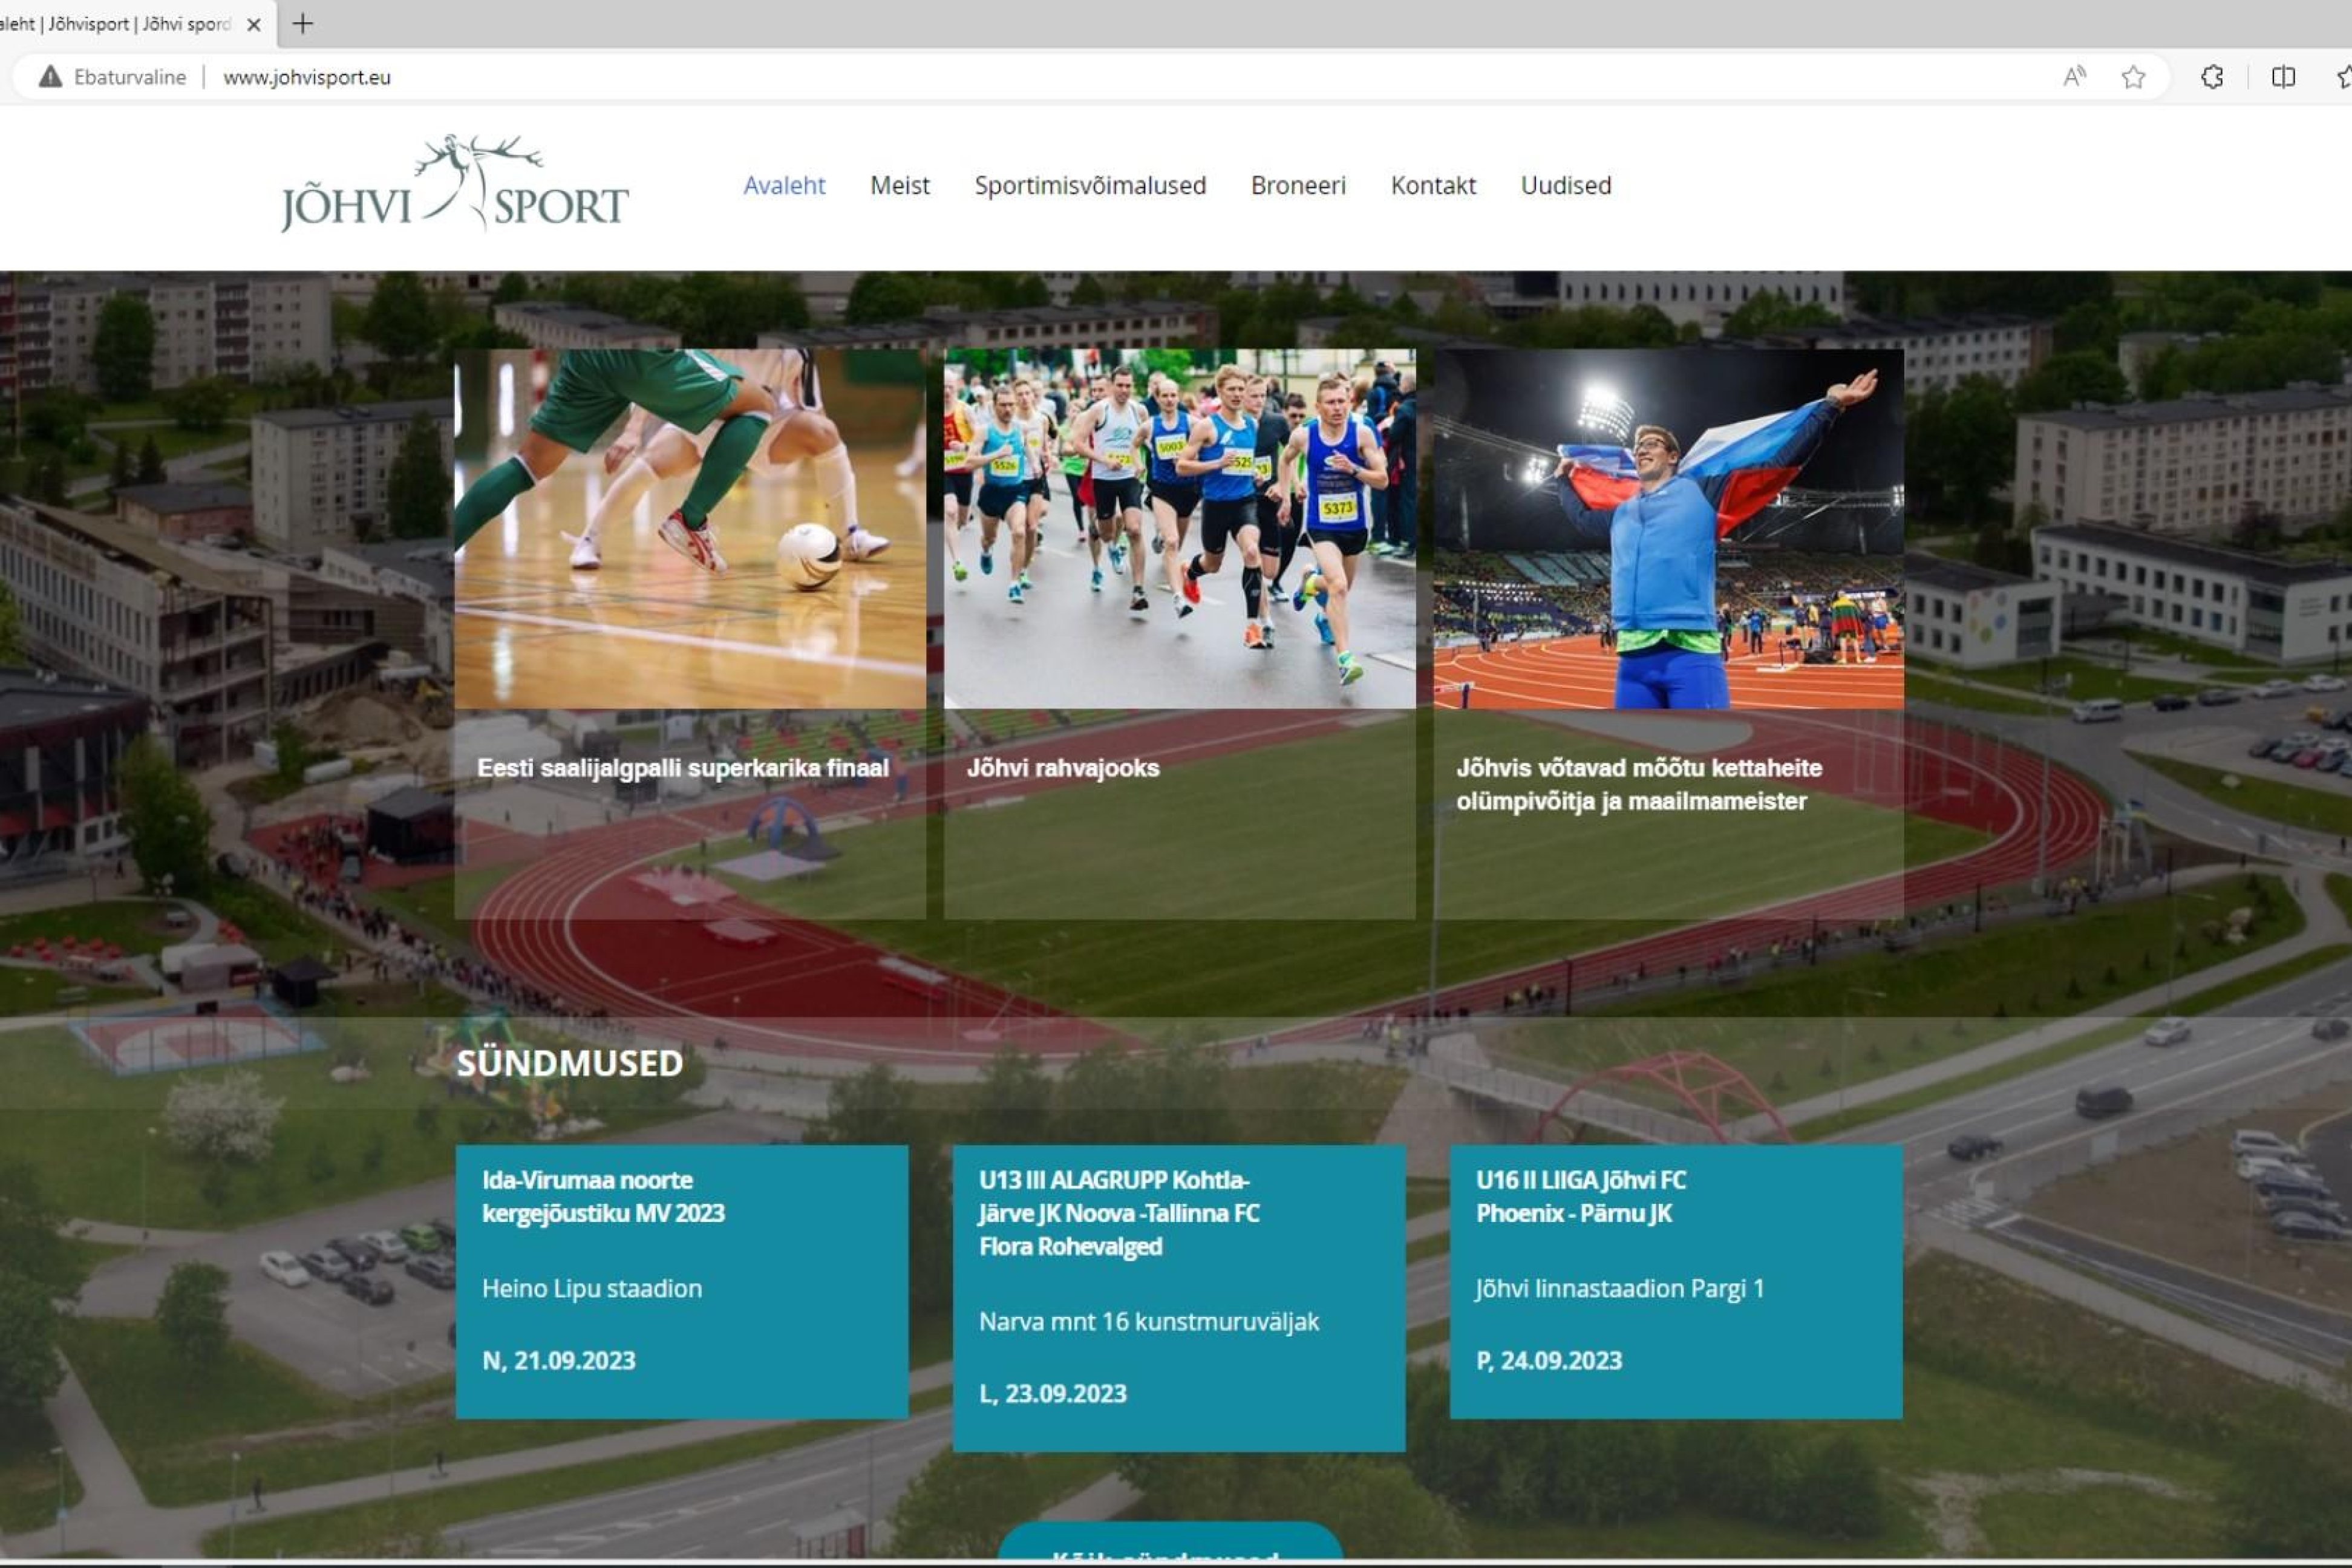Screen dimensions: 2352x1568
Task: Open the futsal indoor football photo
Action: tap(690, 529)
